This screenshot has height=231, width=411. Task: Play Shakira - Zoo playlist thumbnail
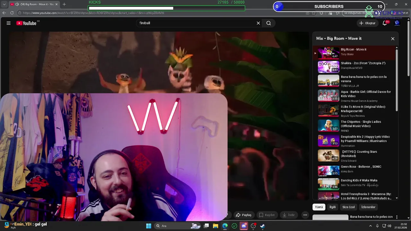[328, 67]
